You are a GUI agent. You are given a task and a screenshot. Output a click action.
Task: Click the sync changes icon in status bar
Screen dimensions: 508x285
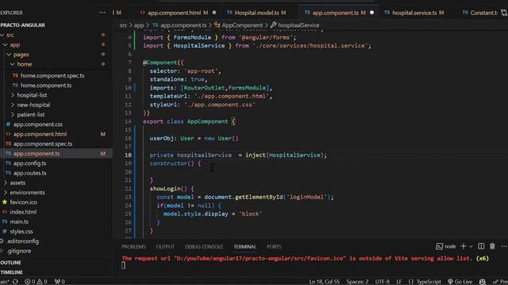point(15,282)
